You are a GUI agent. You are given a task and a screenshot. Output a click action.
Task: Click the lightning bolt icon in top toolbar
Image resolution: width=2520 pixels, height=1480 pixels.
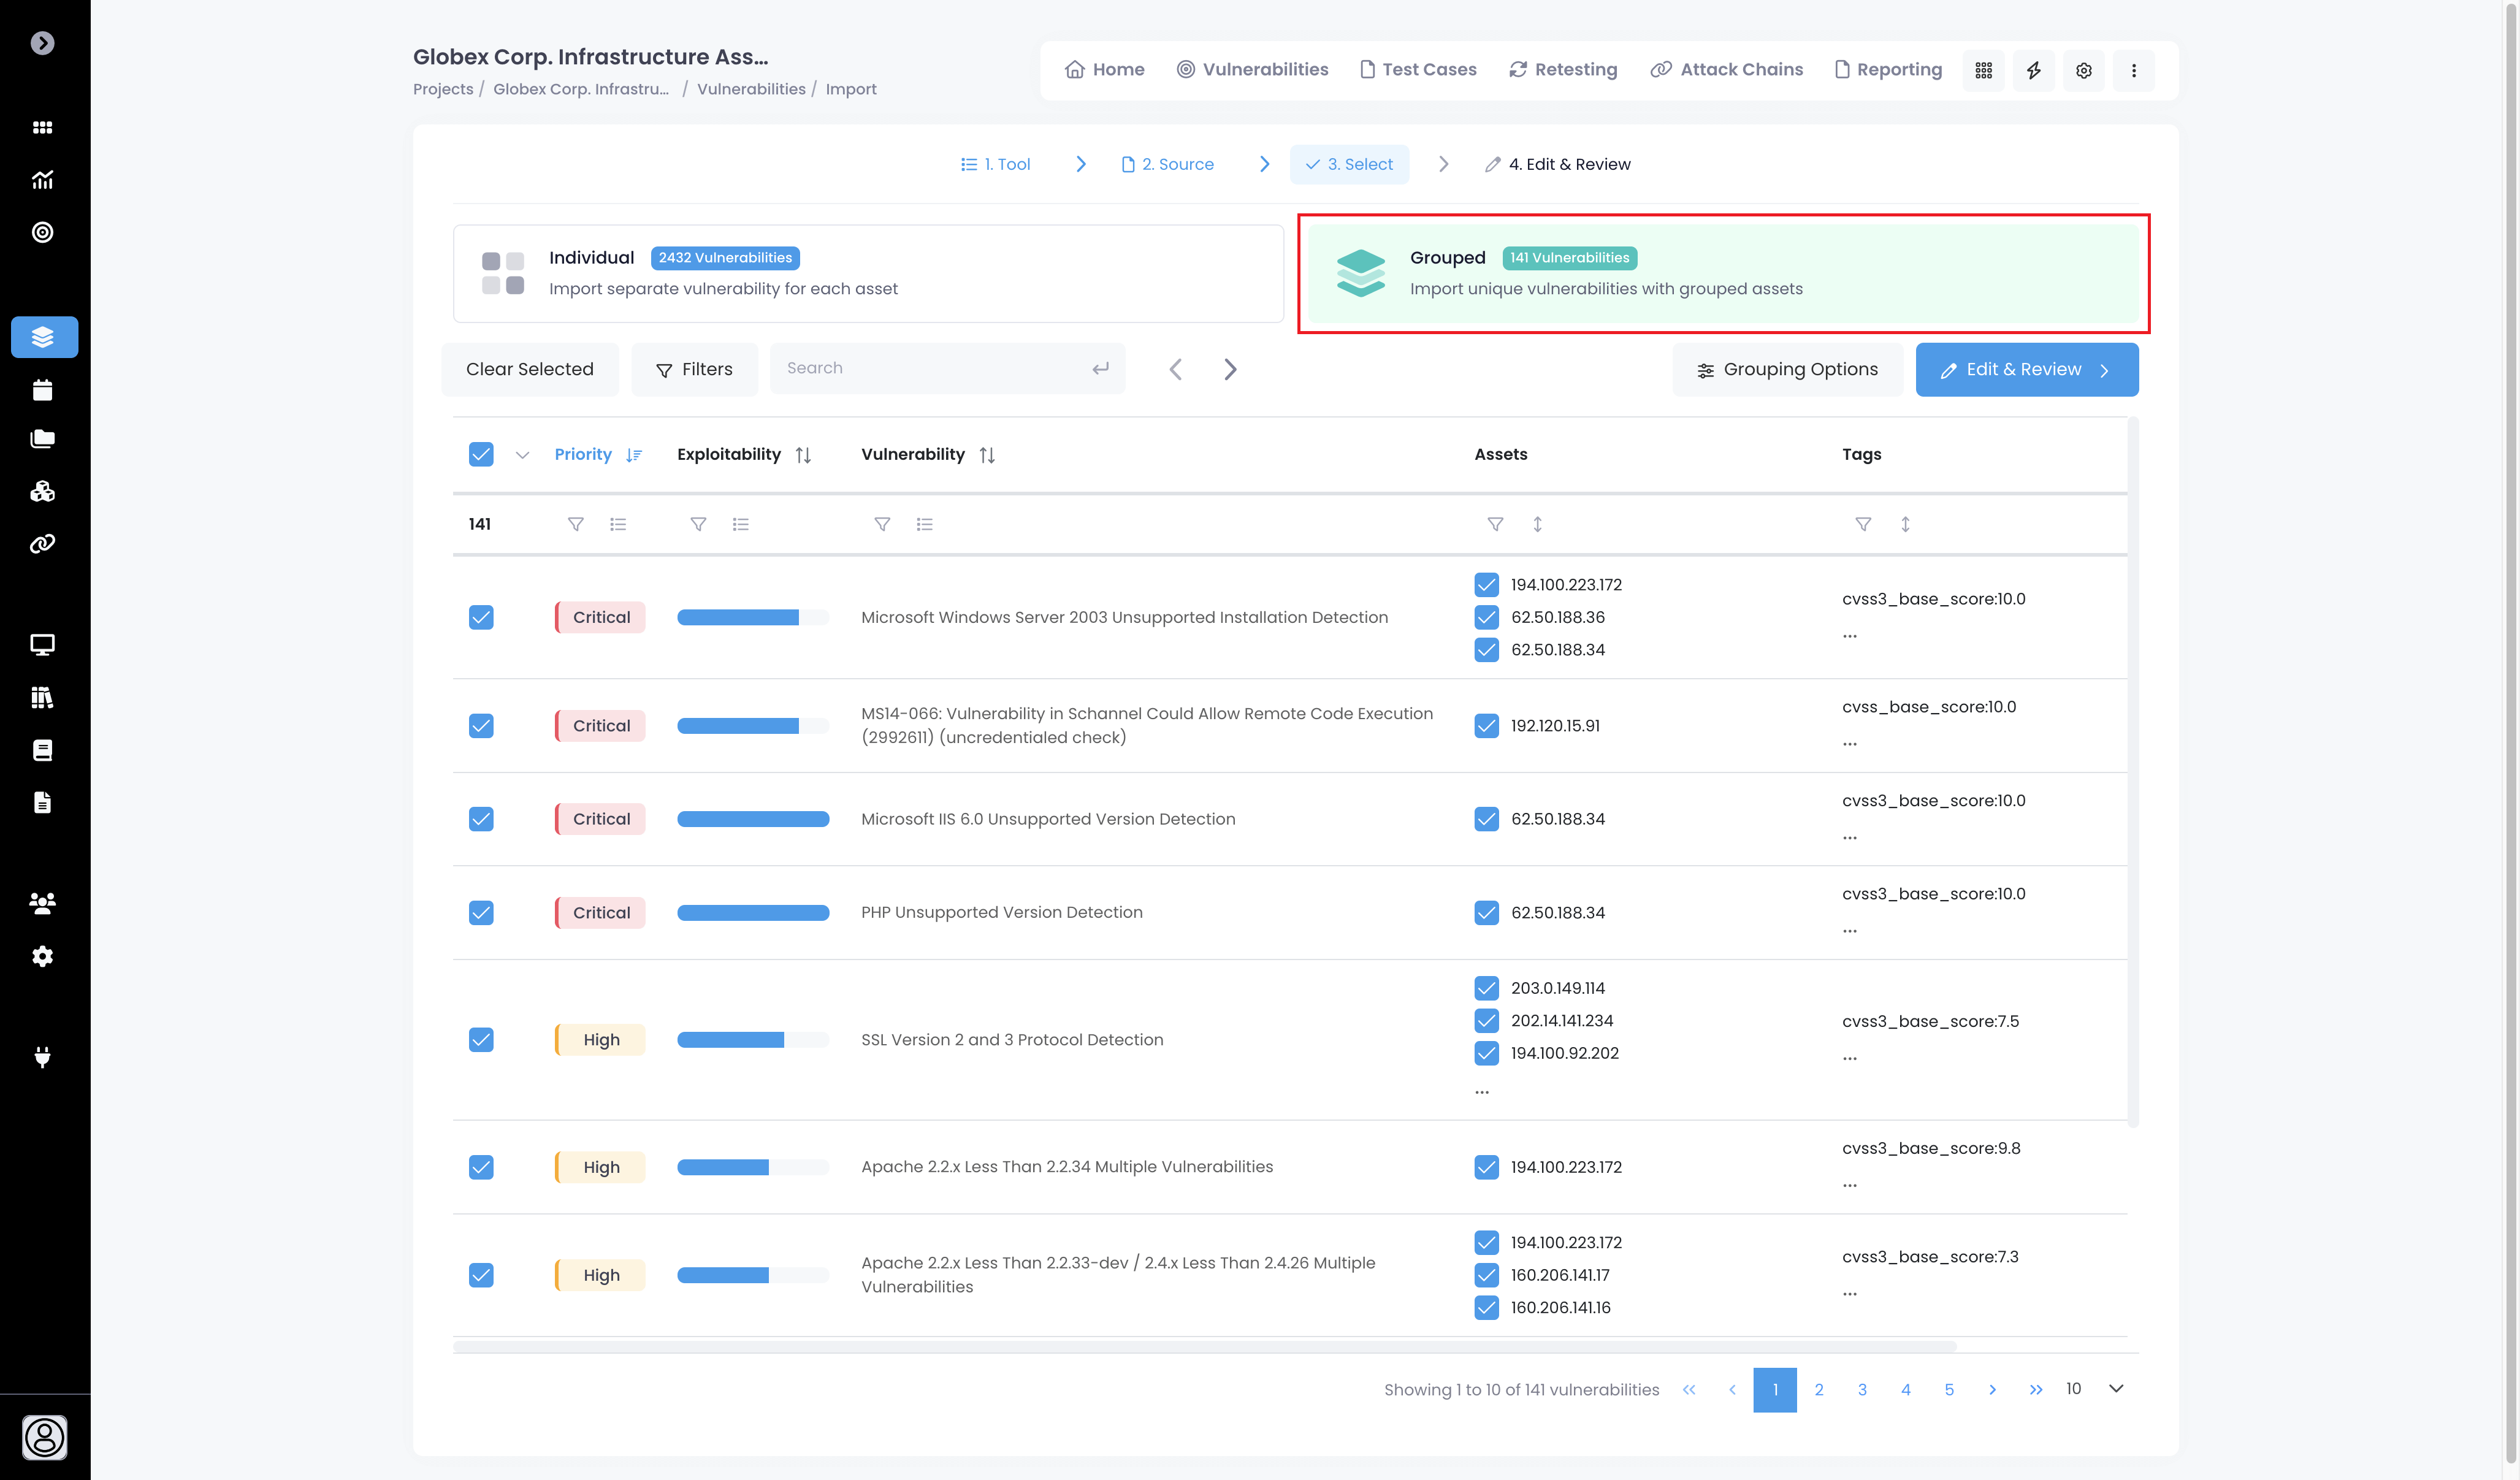2033,70
